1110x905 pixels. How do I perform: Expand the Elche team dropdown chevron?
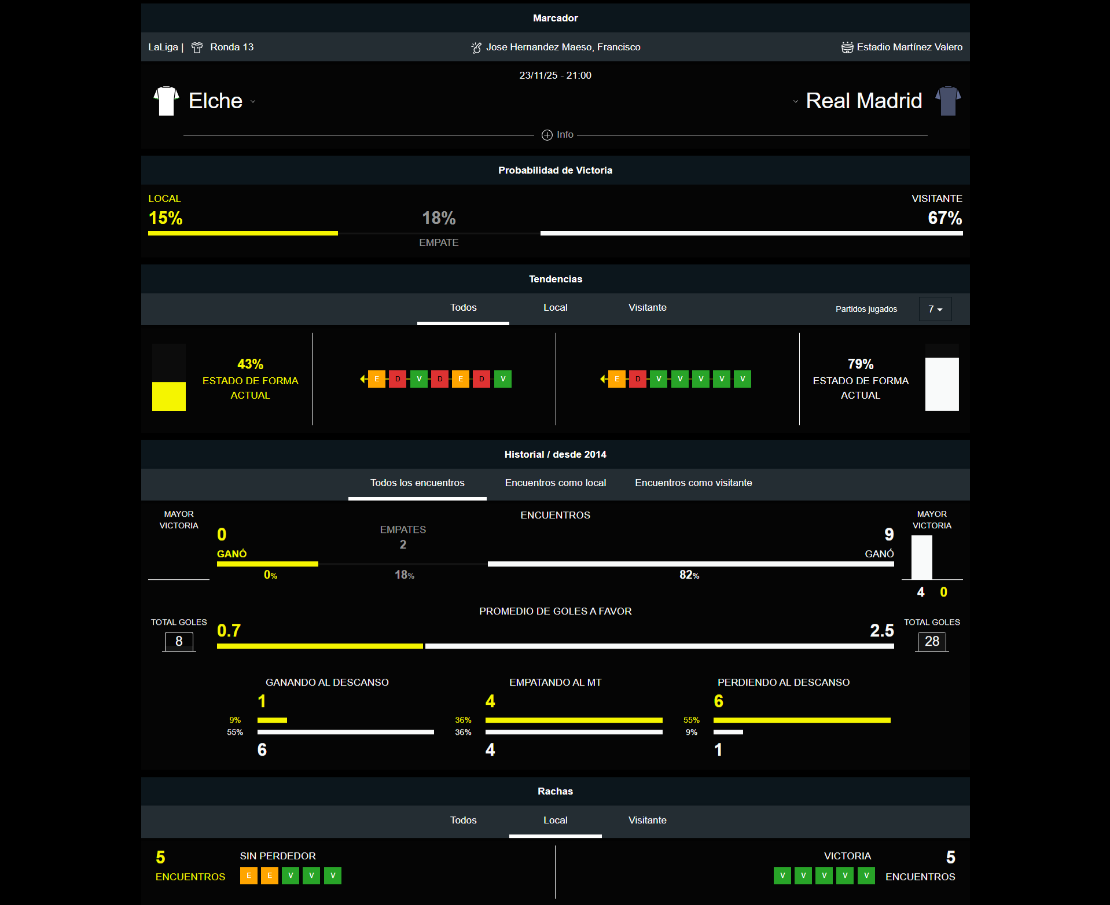(253, 102)
